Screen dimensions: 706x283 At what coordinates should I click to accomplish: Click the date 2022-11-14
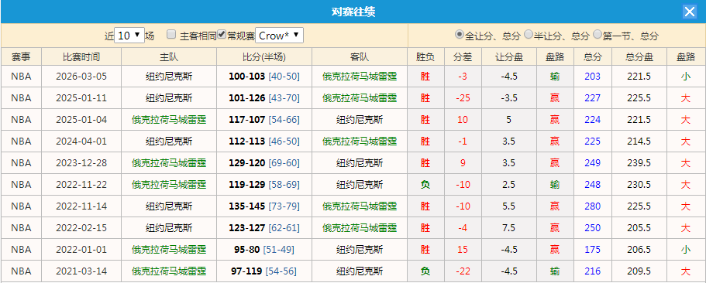click(x=81, y=206)
